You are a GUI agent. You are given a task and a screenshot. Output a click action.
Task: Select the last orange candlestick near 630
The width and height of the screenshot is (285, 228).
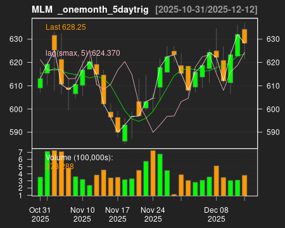click(244, 36)
